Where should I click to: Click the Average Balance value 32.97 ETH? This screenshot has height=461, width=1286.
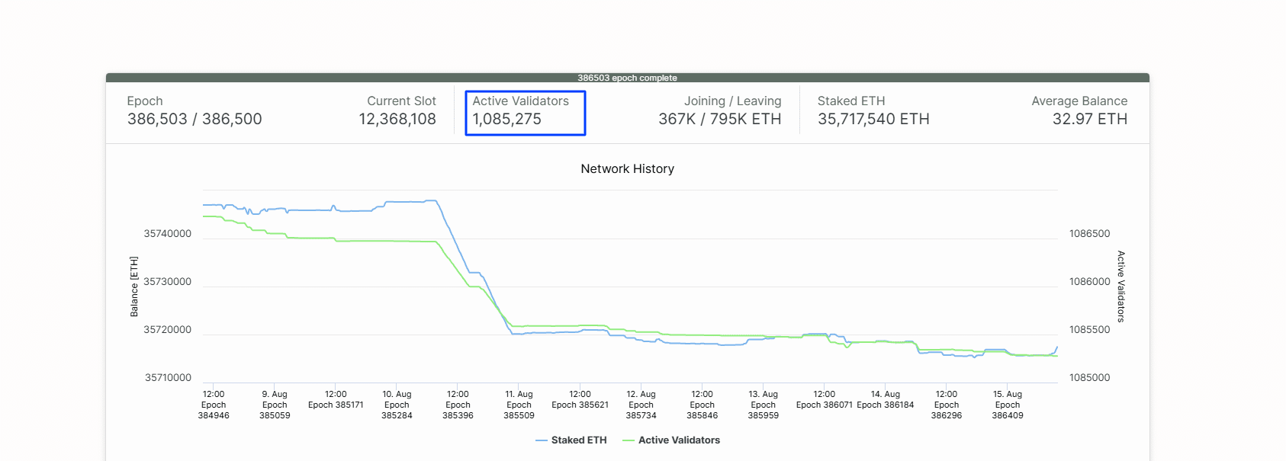pyautogui.click(x=1090, y=119)
